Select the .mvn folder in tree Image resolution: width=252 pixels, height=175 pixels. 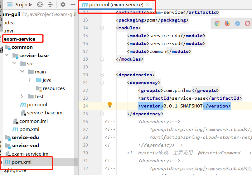pyautogui.click(x=9, y=31)
